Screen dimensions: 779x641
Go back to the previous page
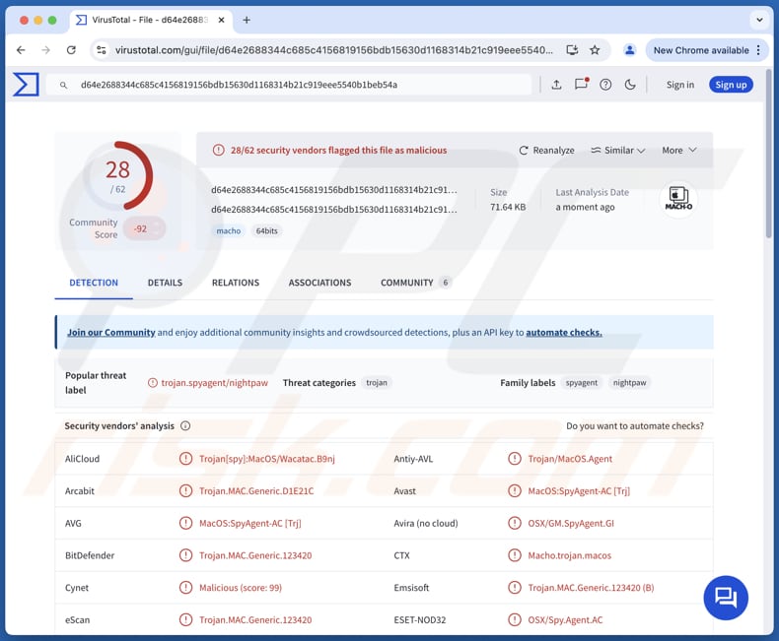click(21, 50)
